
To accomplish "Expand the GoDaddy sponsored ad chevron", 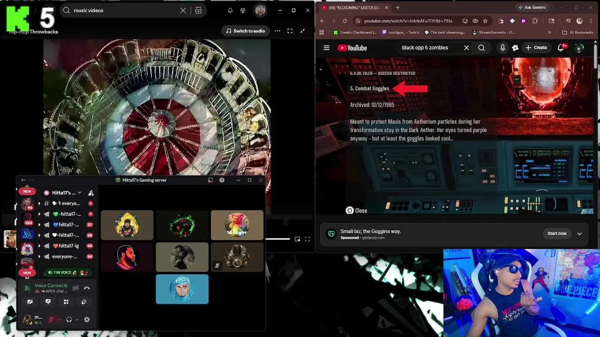I will click(580, 234).
